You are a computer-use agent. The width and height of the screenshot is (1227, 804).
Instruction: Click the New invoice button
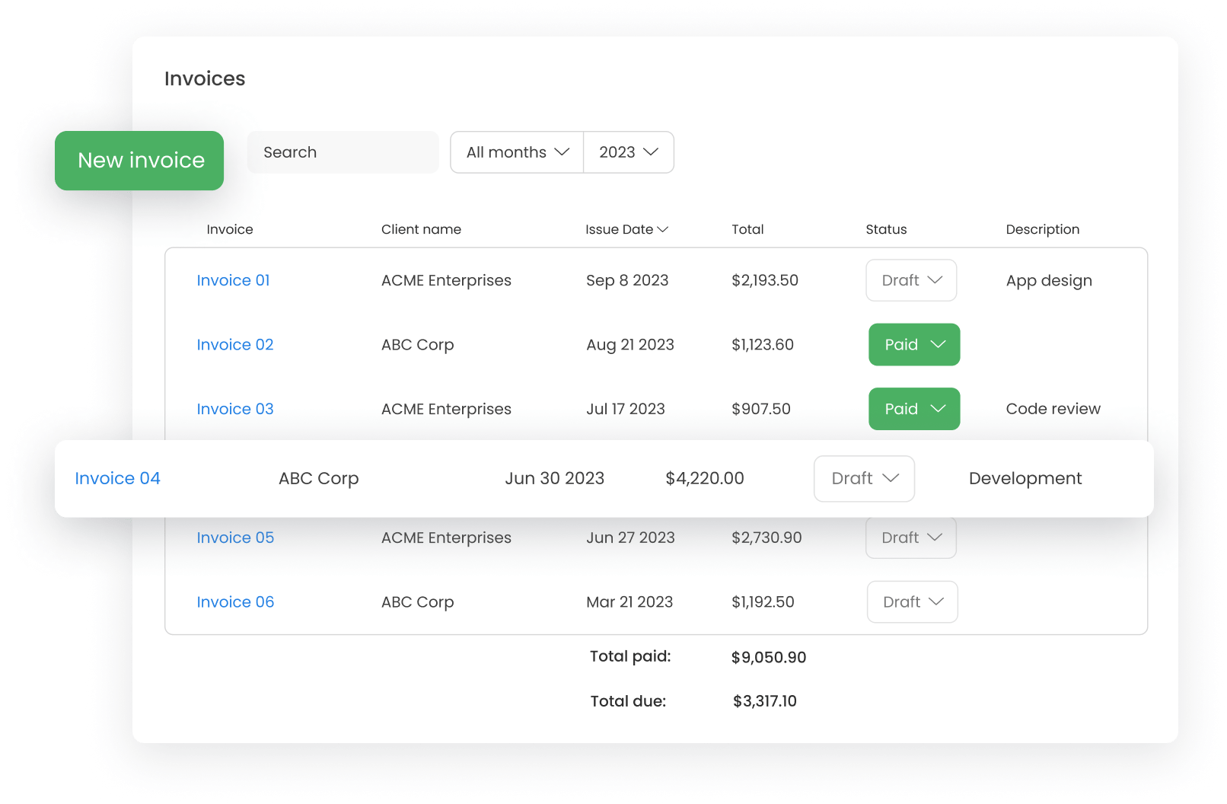(x=139, y=161)
